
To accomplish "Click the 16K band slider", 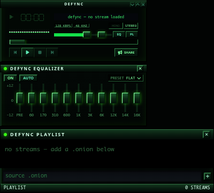I will point(137,98).
